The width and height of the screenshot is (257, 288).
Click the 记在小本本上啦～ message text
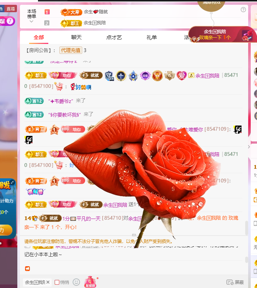coord(43,254)
